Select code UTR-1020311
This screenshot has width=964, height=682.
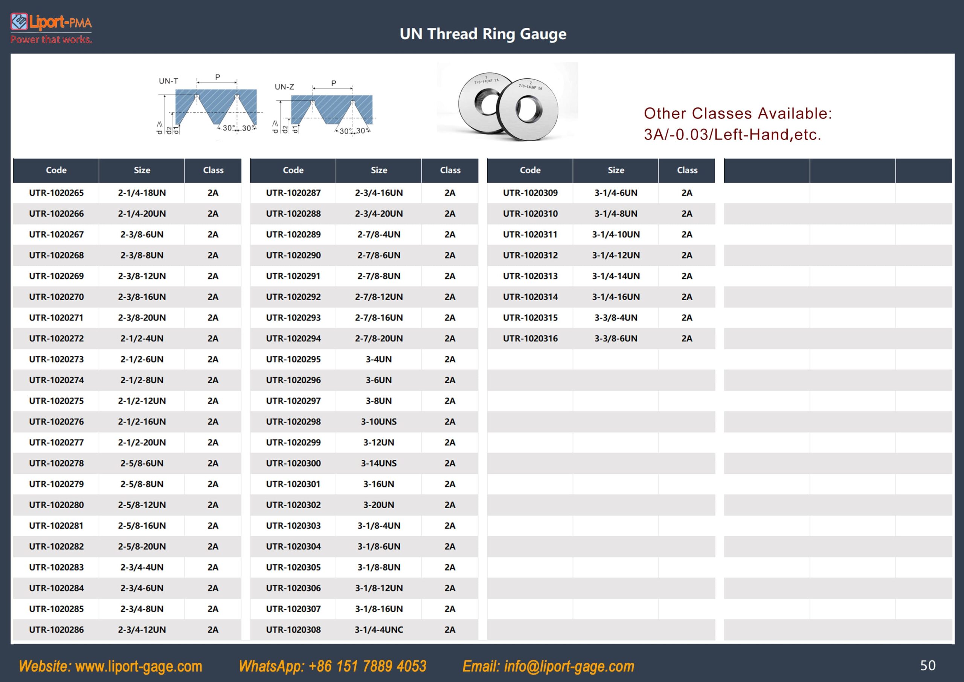point(530,234)
